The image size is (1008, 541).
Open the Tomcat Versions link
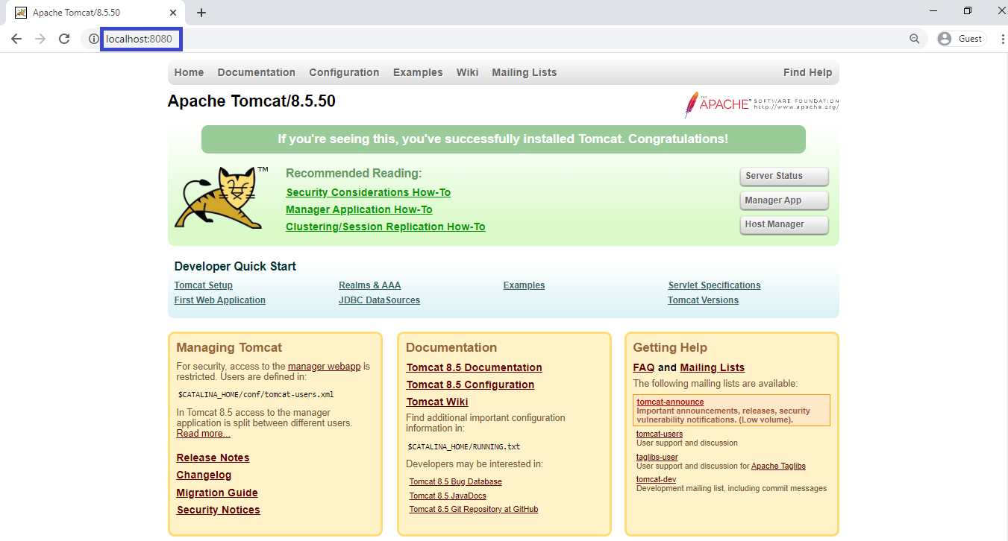click(703, 300)
